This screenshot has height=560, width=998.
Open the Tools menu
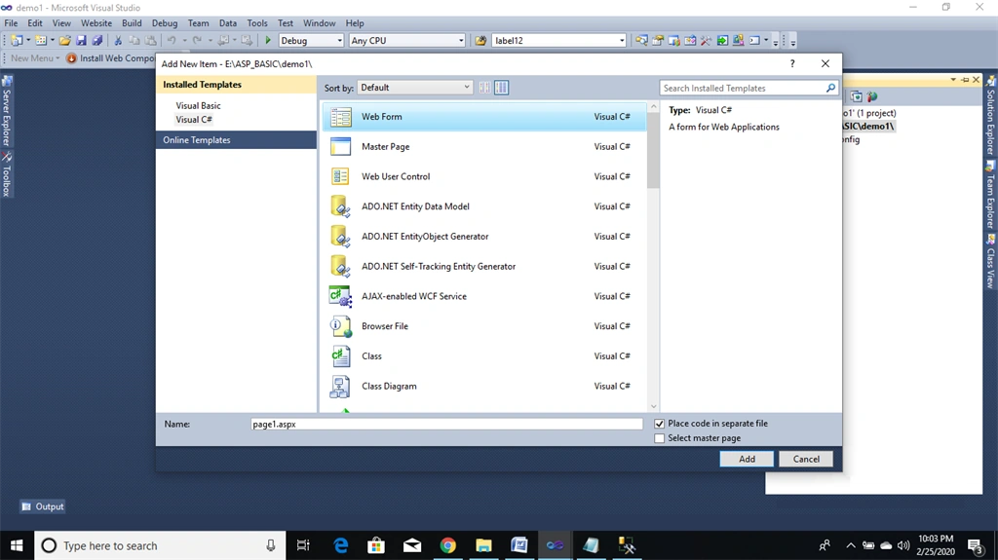pyautogui.click(x=257, y=23)
